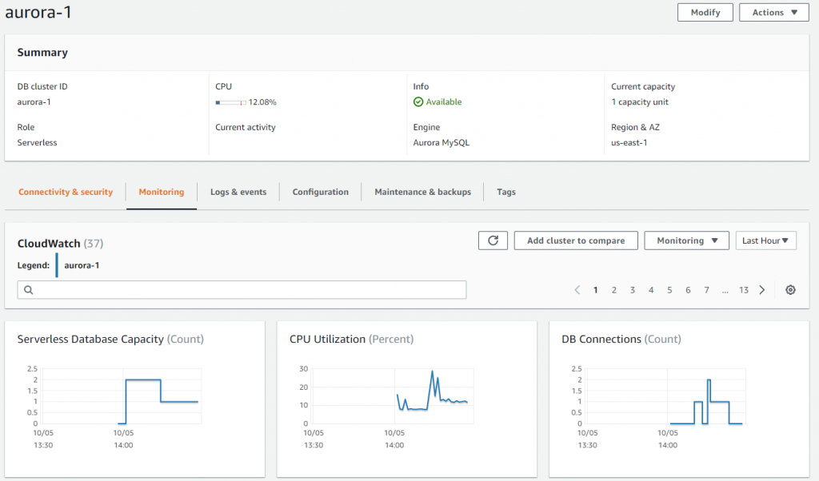Click the 'CPU Utilization (Percent)' title

click(x=352, y=339)
